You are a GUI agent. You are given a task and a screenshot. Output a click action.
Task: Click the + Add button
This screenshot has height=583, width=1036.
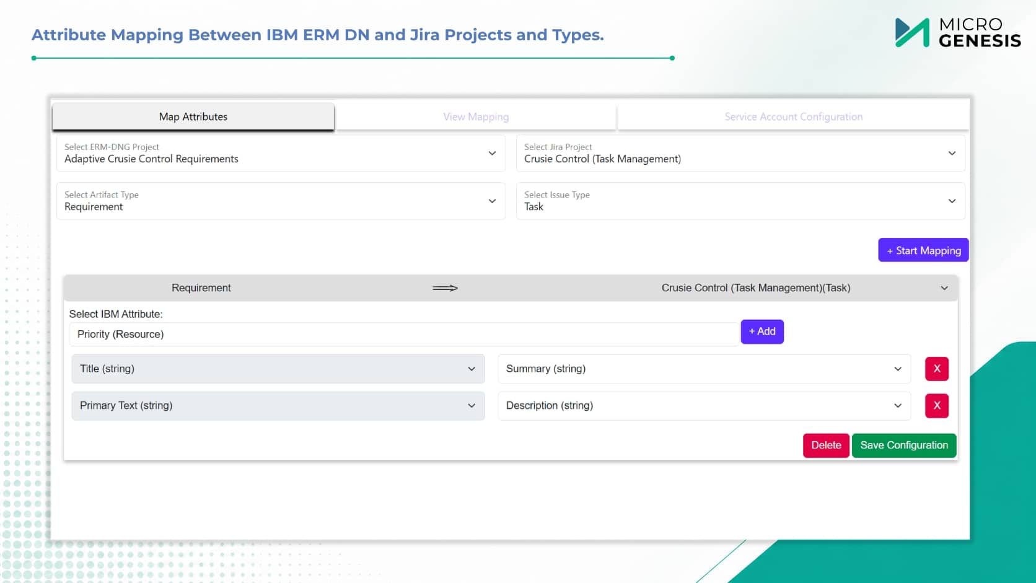762,331
